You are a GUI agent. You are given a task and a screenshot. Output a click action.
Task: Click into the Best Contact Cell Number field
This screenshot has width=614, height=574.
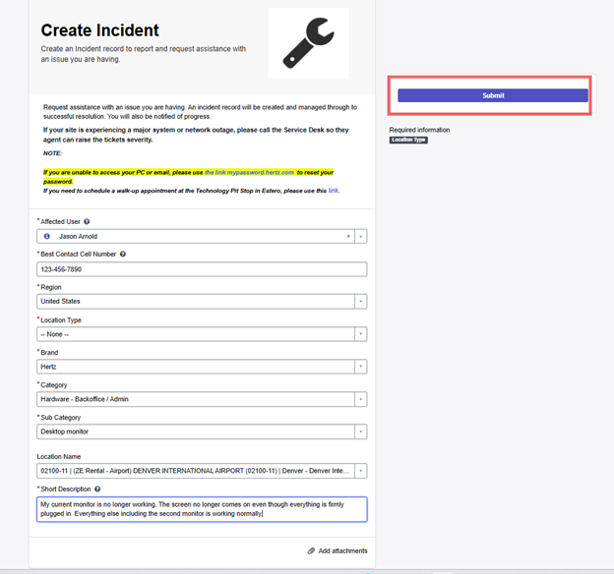point(202,269)
